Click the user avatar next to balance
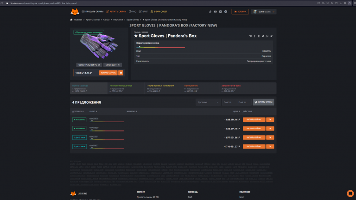356x200 pixels. pyautogui.click(x=255, y=12)
